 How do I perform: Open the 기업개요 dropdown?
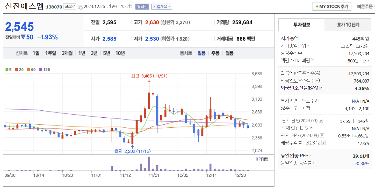pyautogui.click(x=162, y=6)
